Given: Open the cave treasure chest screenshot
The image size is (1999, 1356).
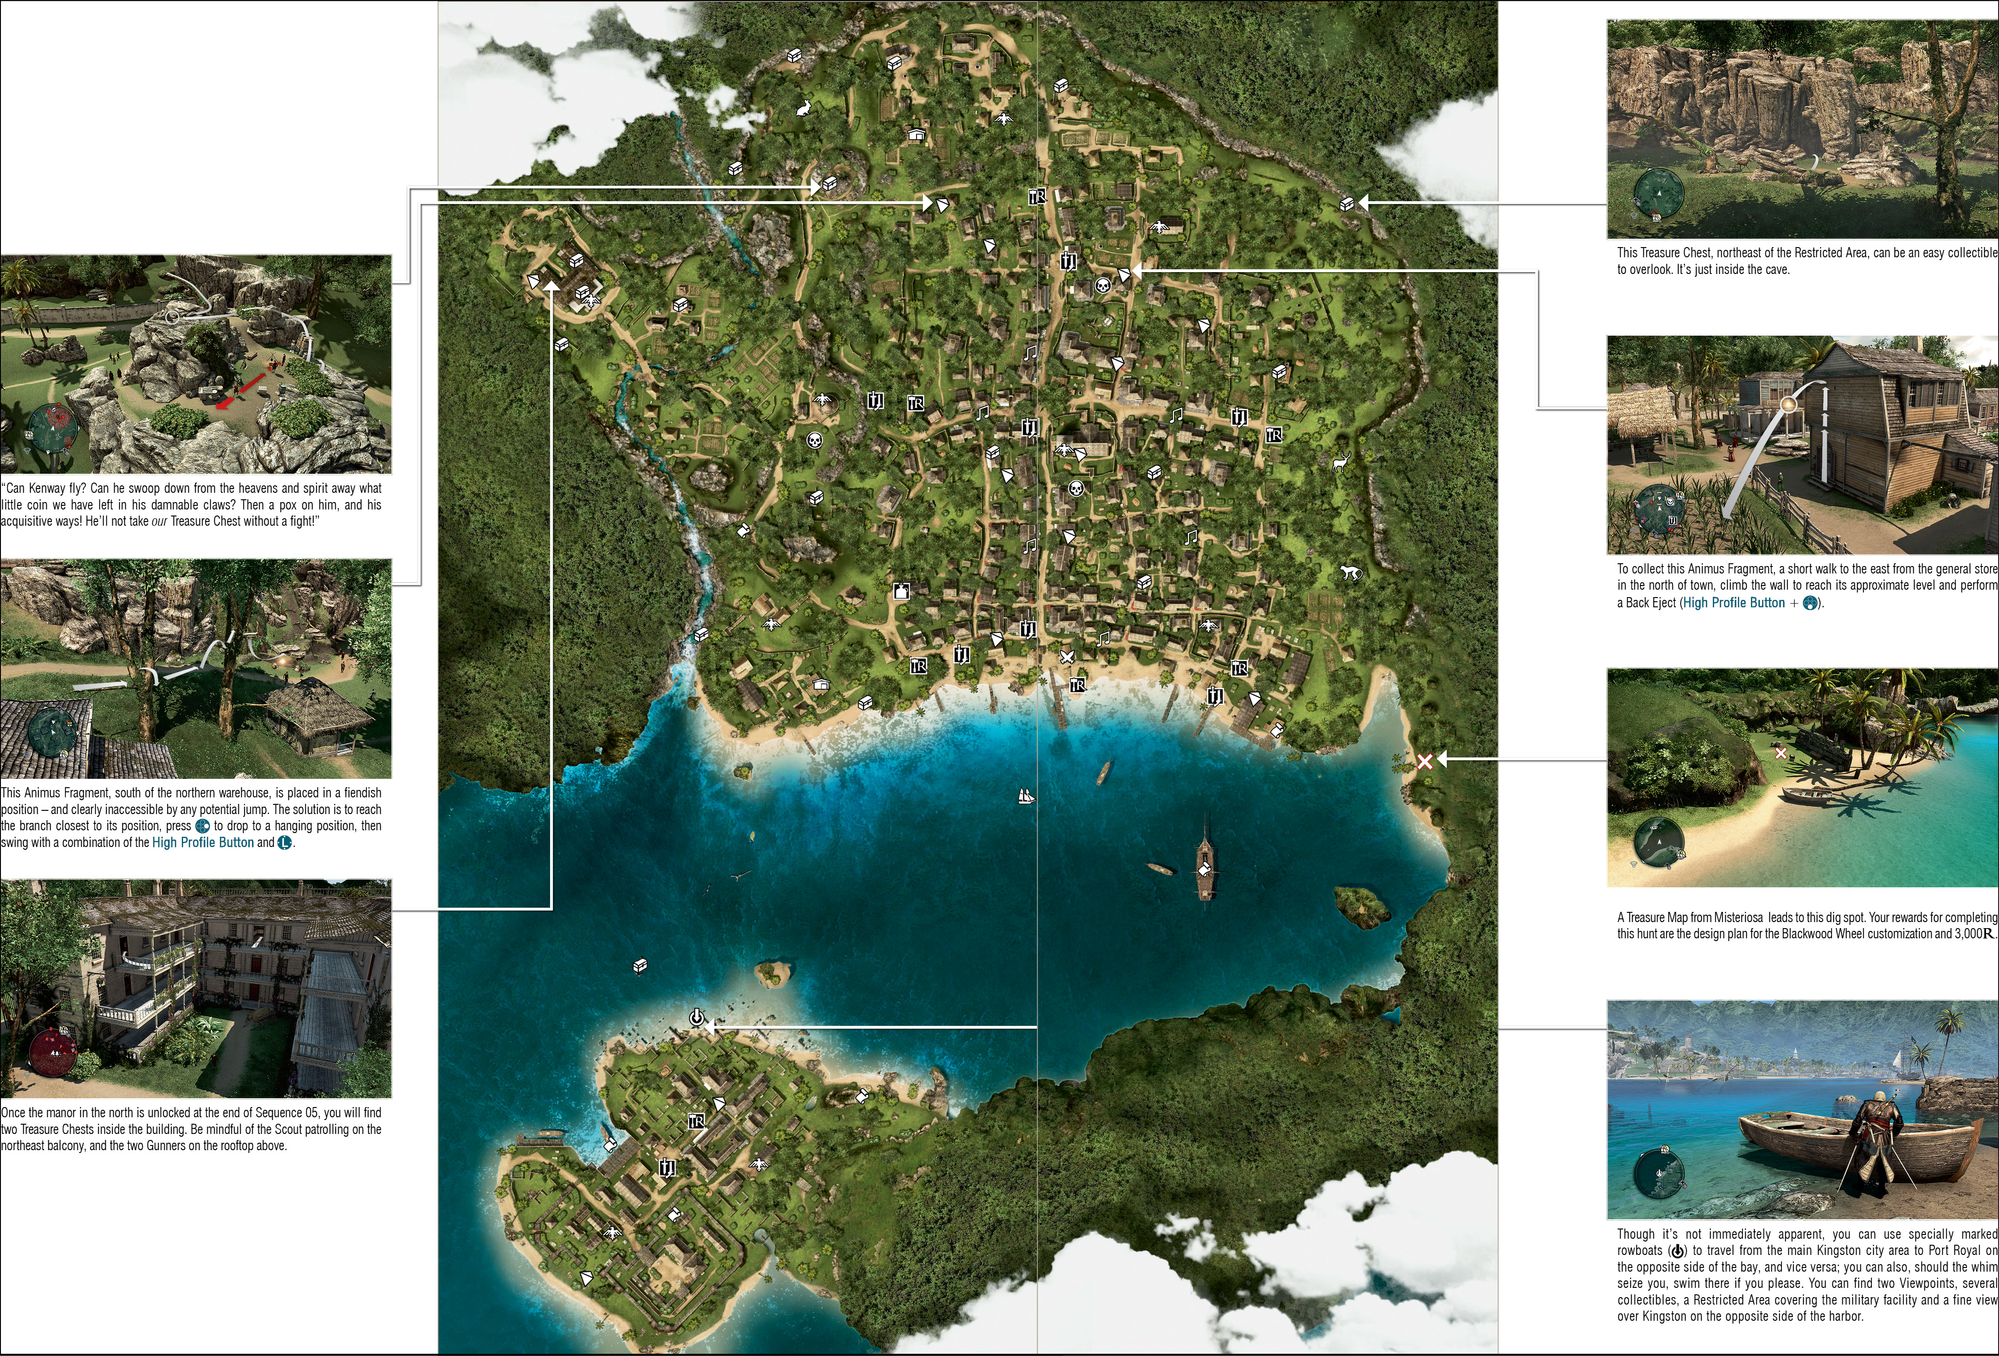Looking at the screenshot, I should pos(1803,129).
